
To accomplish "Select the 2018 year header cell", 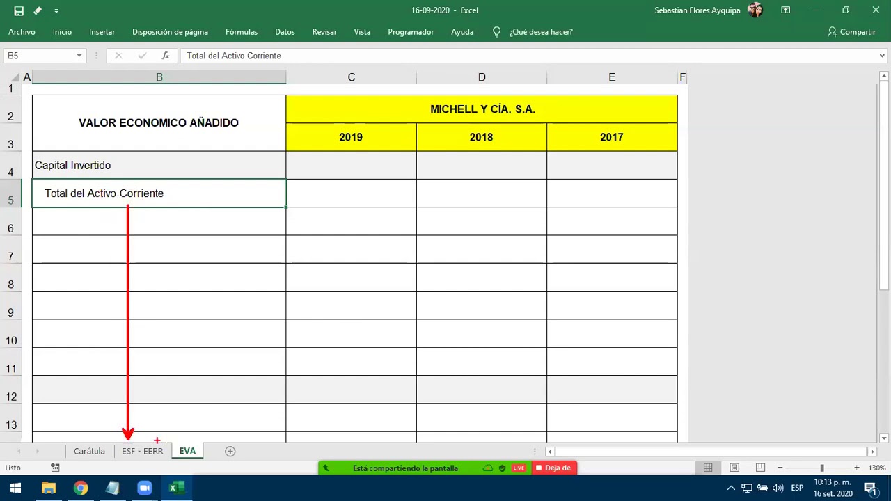I will [482, 137].
